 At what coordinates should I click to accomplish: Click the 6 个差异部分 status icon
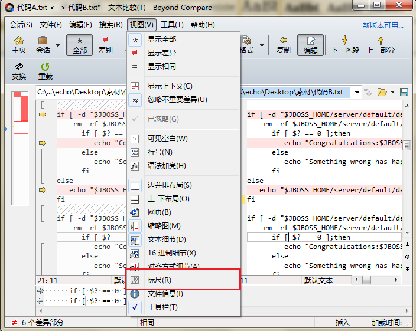coord(14,323)
